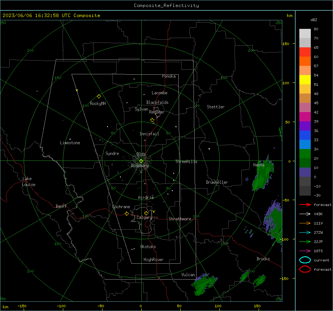Click the HighRiver label
This screenshot has width=333, height=311.
154,260
